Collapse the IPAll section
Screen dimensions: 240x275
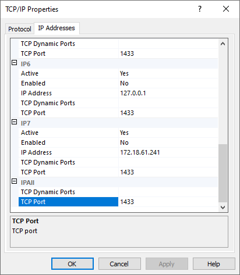point(15,181)
